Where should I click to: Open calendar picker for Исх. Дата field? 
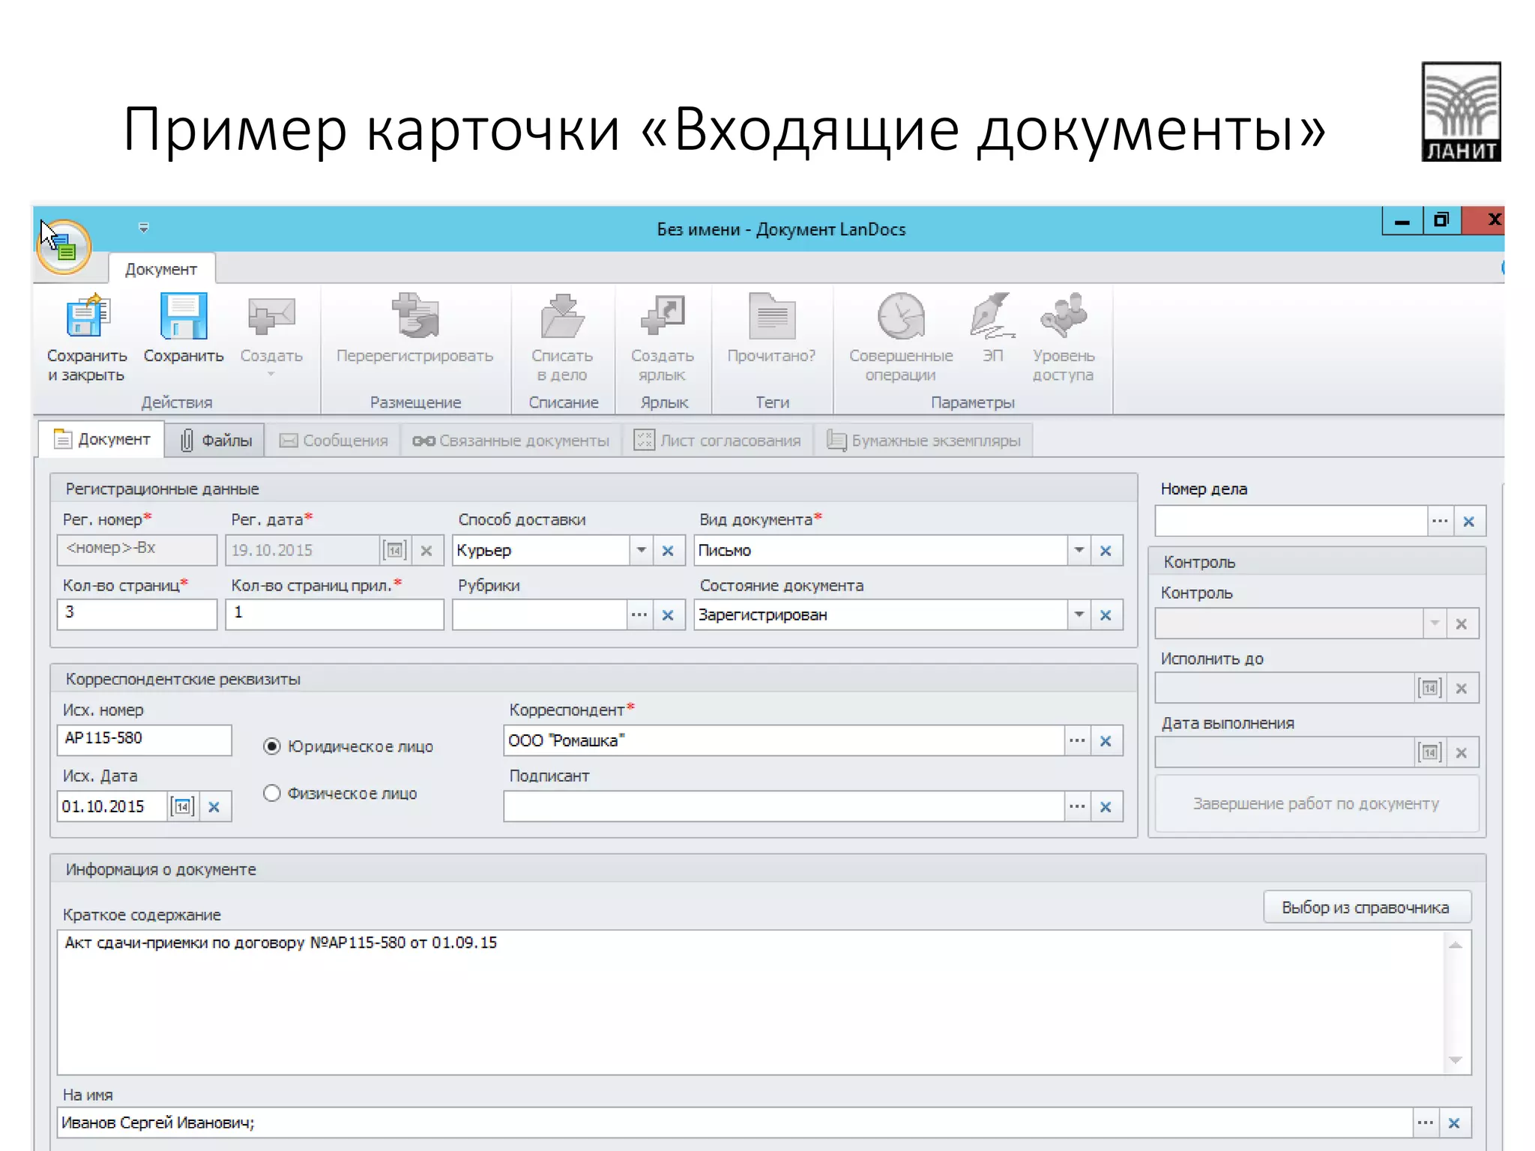(x=182, y=807)
